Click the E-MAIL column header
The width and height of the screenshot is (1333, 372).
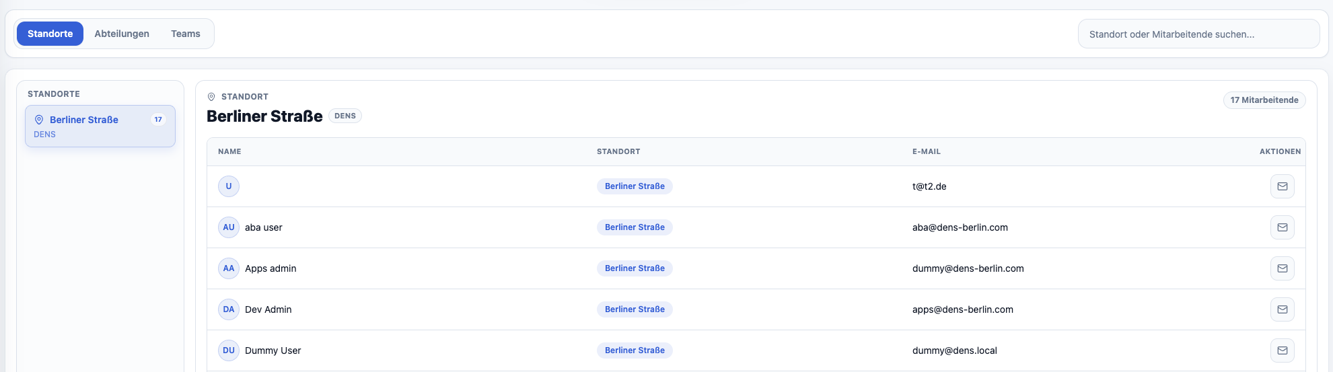click(x=927, y=152)
